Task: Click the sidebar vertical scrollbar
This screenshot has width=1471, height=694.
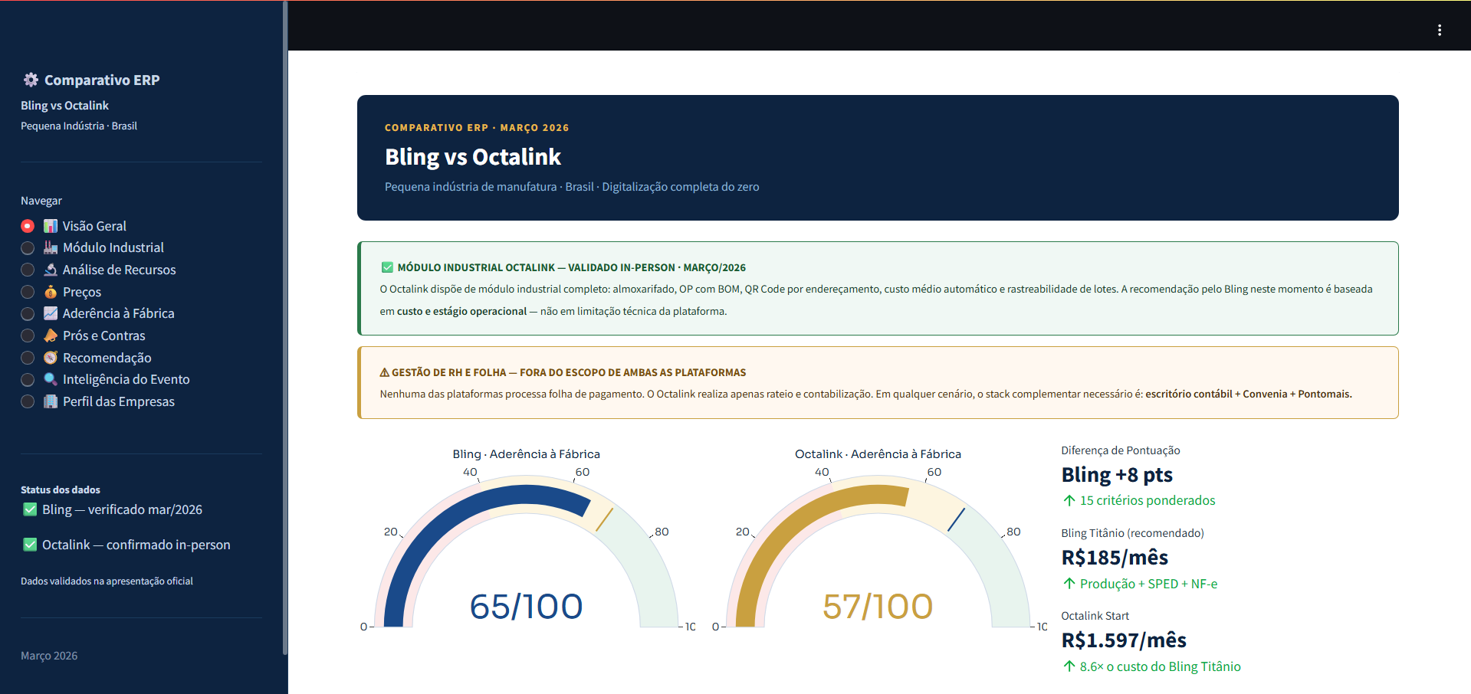Action: pyautogui.click(x=285, y=328)
